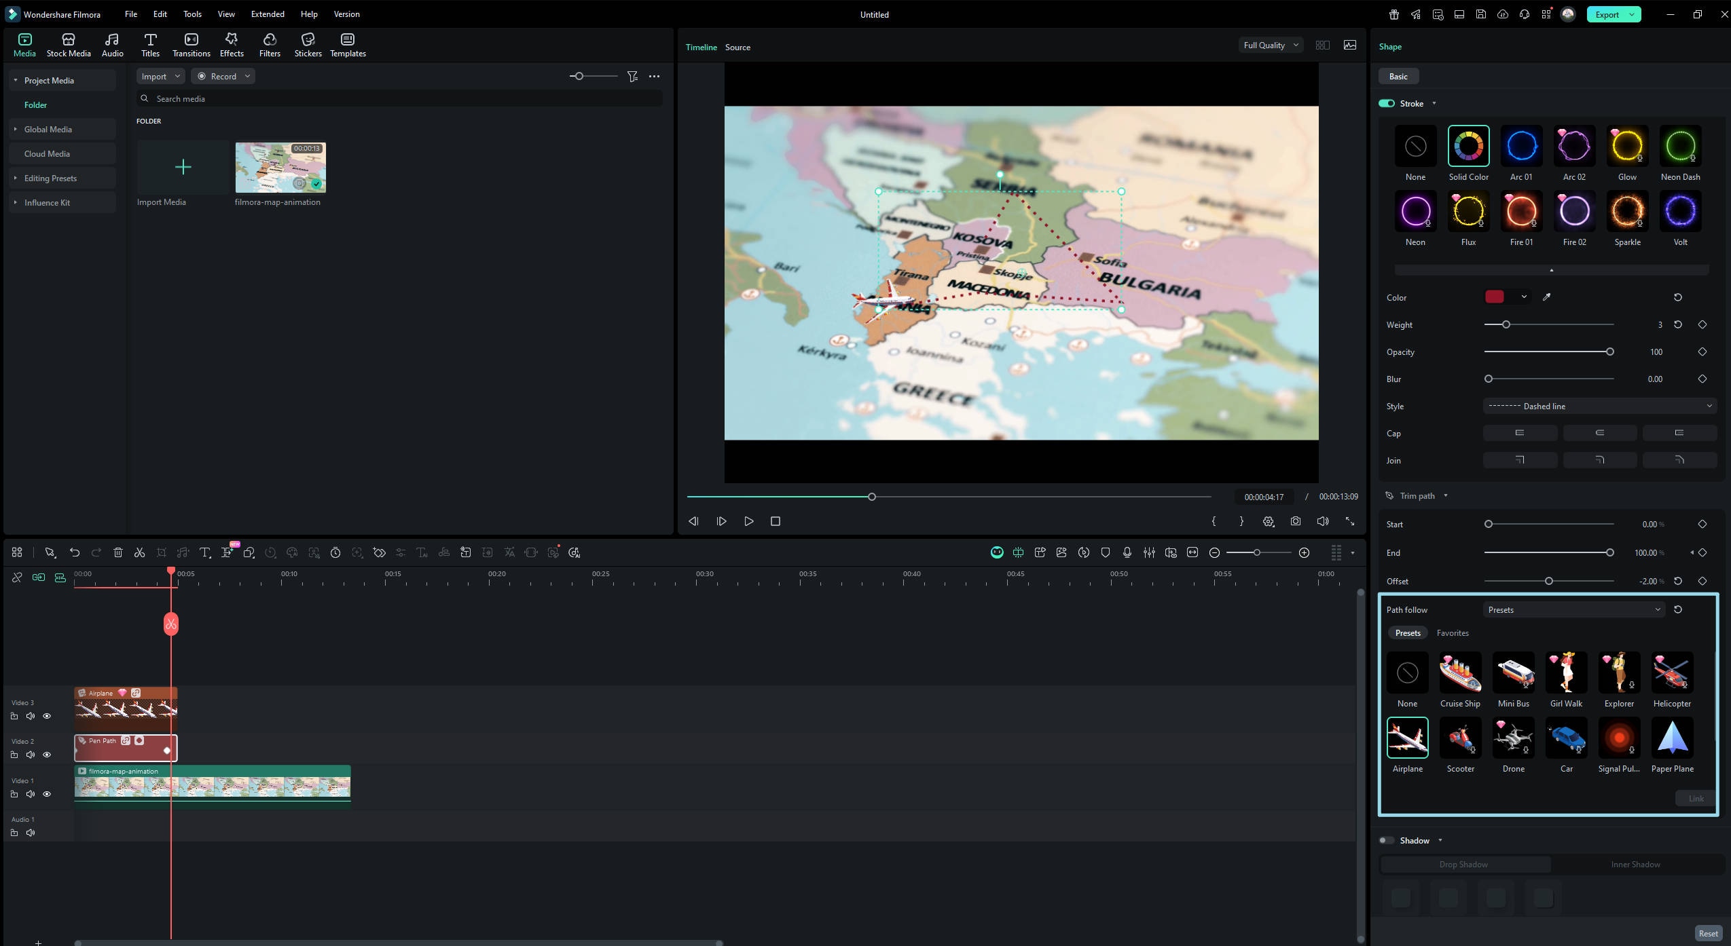The height and width of the screenshot is (946, 1731).
Task: Open the Style dashed line dropdown
Action: pos(1599,406)
